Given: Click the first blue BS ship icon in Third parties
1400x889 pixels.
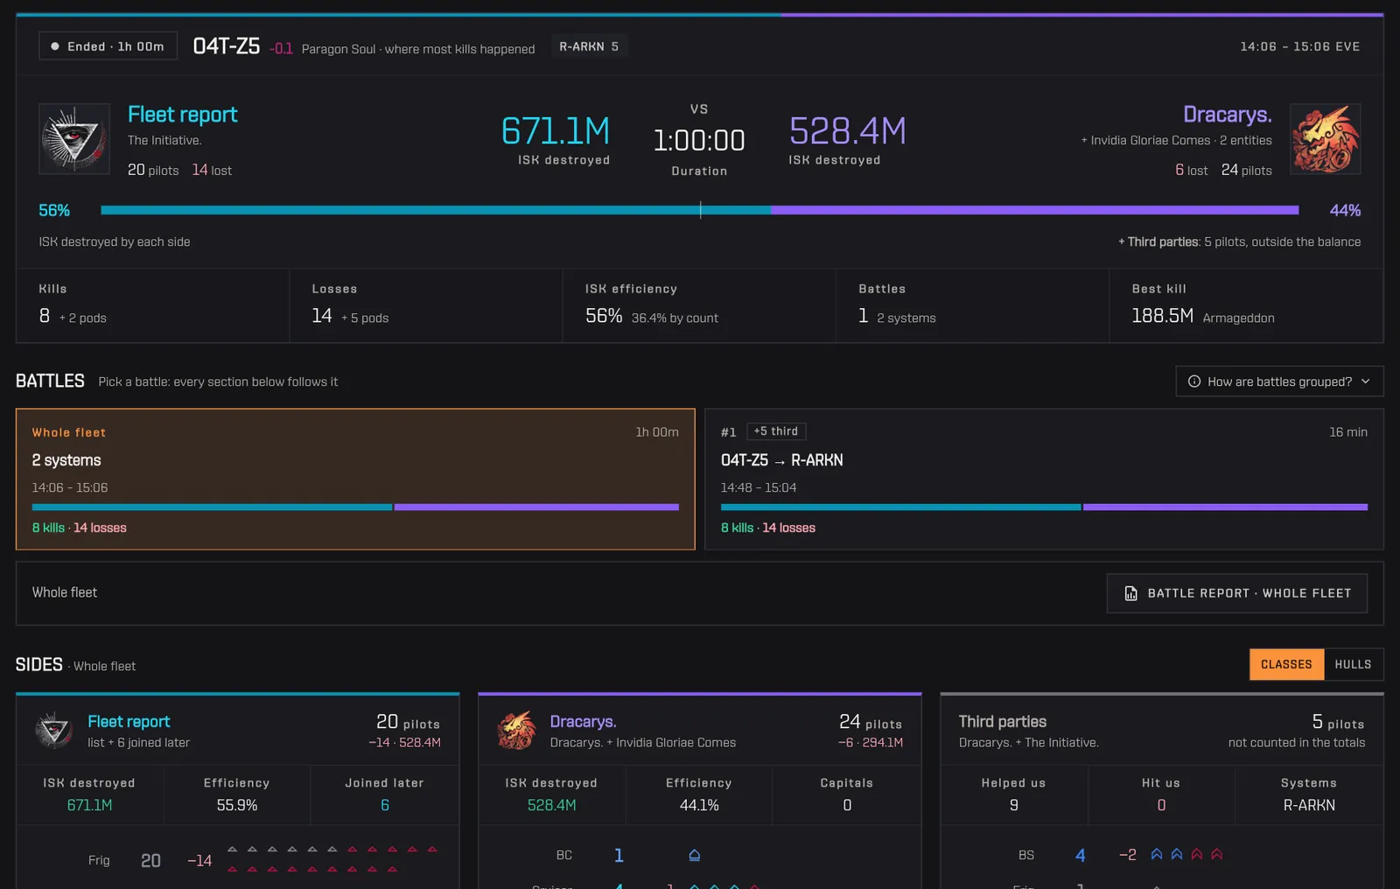Looking at the screenshot, I should pos(1157,854).
